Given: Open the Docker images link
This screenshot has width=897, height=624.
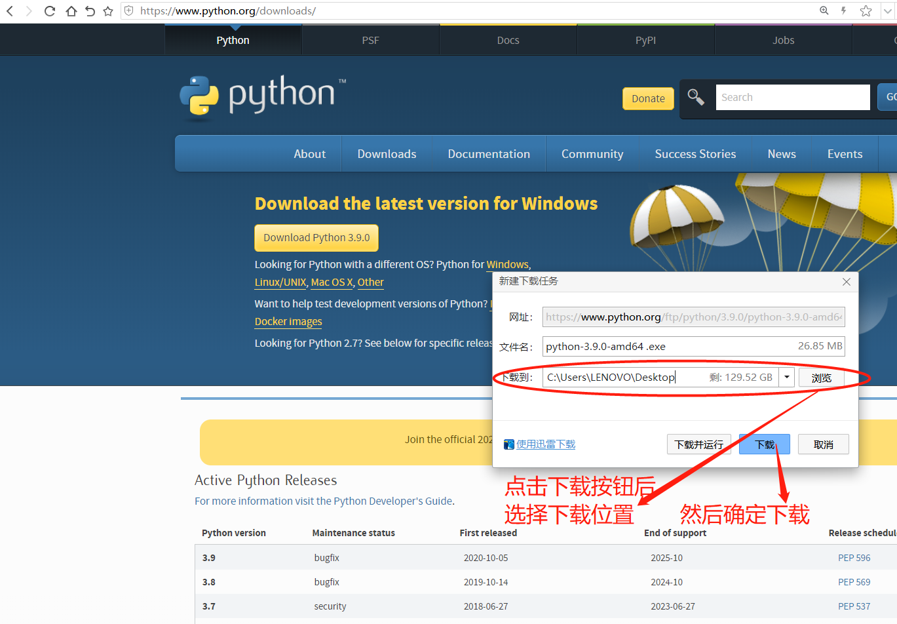Looking at the screenshot, I should (288, 322).
